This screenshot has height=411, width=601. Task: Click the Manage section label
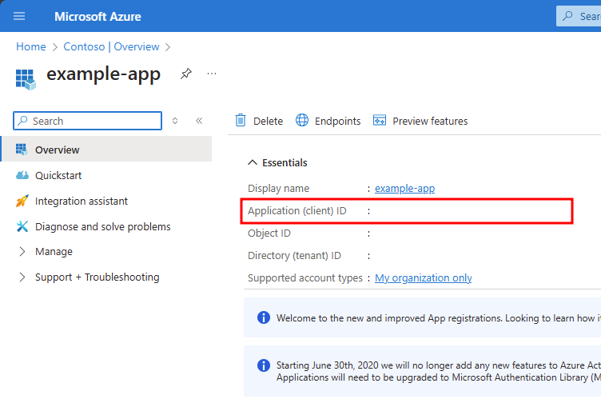tap(54, 252)
